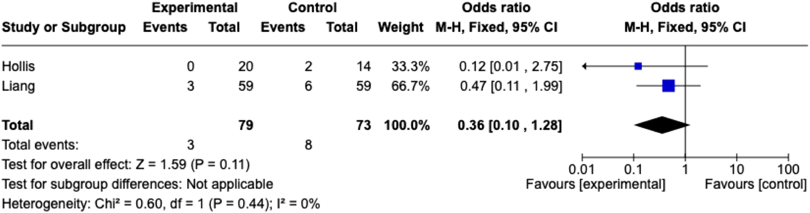Click the Liang blue square marker
Viewport: 810px width, 213px height.
coord(668,86)
